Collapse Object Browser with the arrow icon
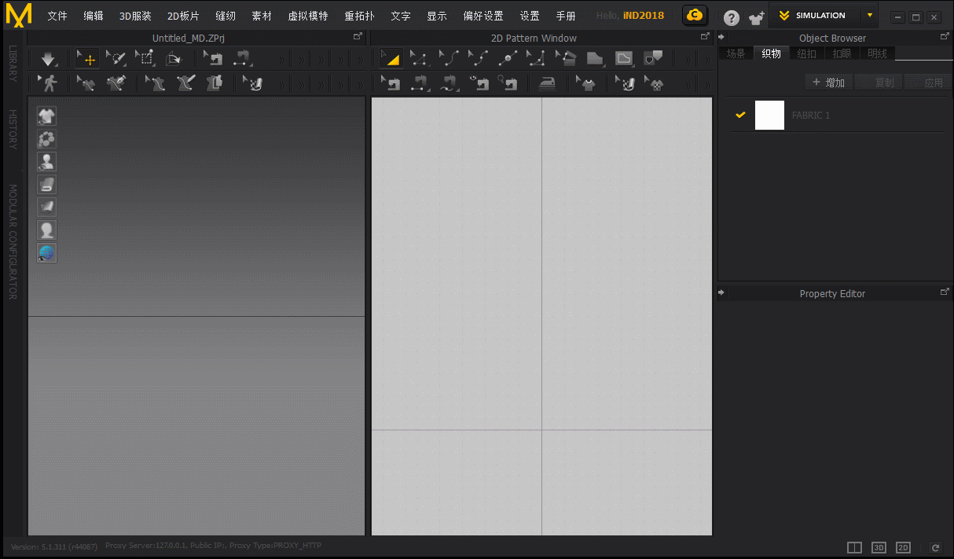The image size is (954, 559). tap(721, 37)
